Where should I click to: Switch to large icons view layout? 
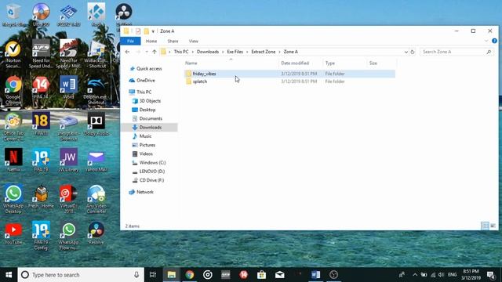[493, 226]
